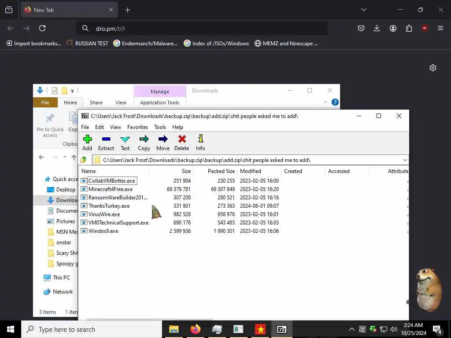Open the Firefox account icon
This screenshot has width=451, height=338.
[x=393, y=28]
